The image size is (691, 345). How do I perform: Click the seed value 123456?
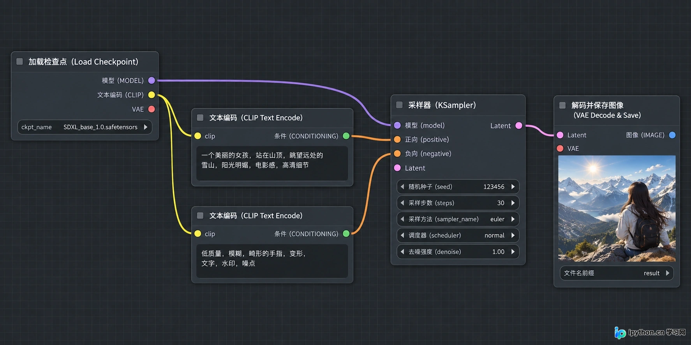[x=494, y=187]
